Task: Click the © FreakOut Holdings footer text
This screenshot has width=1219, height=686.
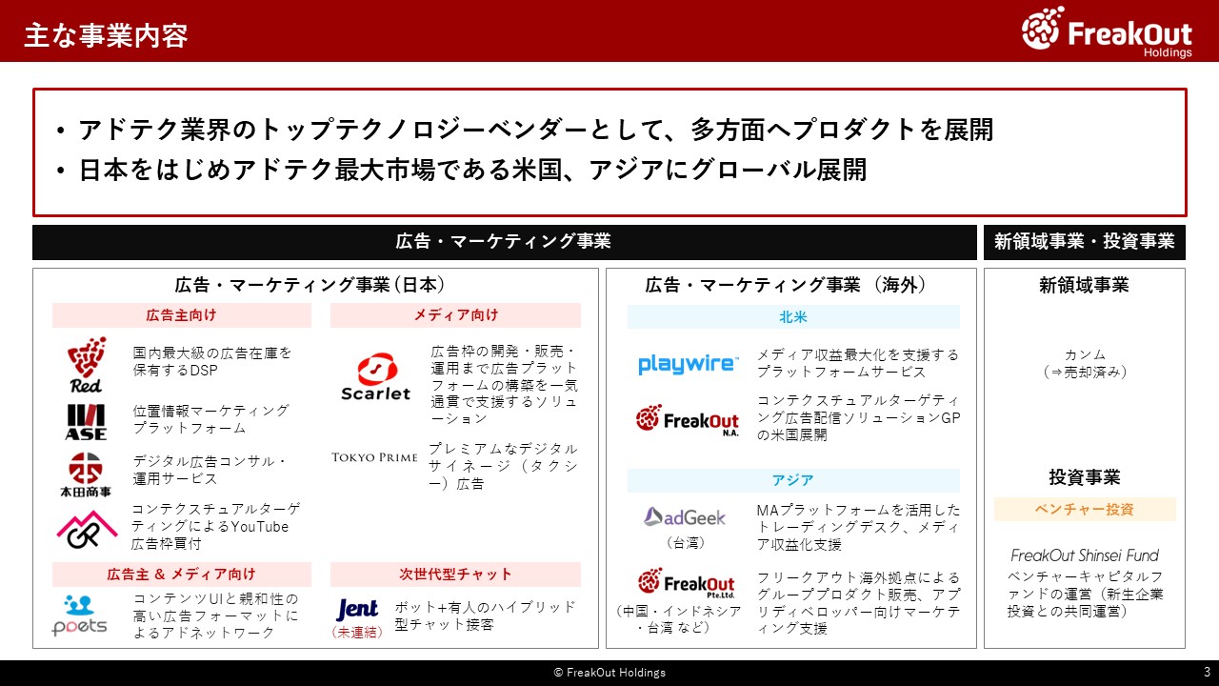Action: pos(609,673)
